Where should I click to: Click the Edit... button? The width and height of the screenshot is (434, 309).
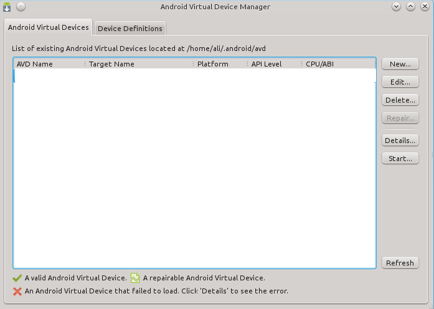click(x=400, y=82)
